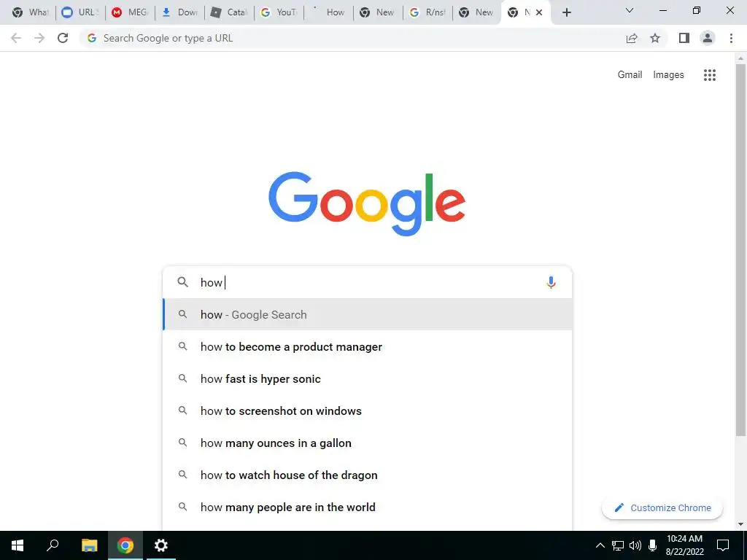
Task: Open the profile avatar menu
Action: (708, 38)
